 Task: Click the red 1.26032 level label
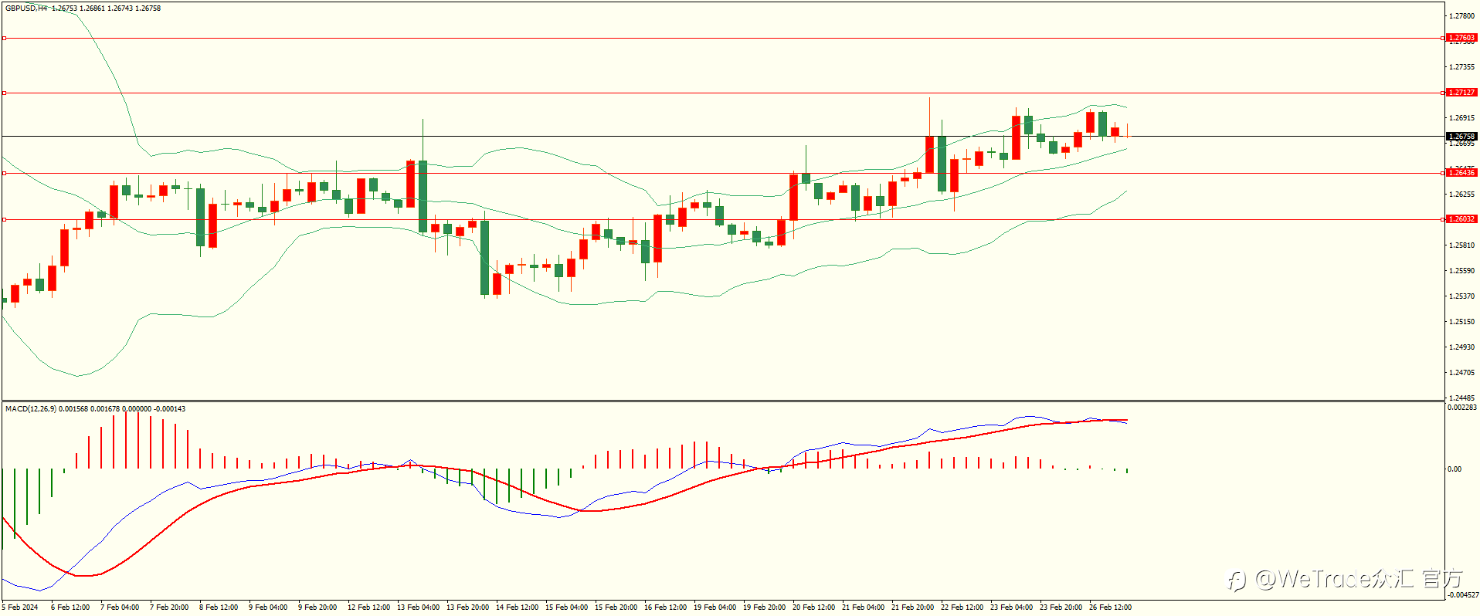coord(1461,219)
